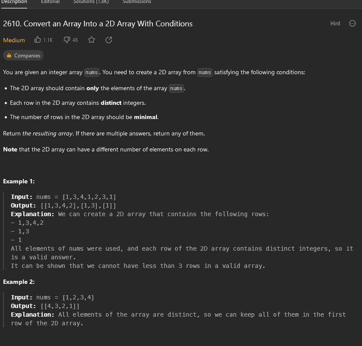Click the 48 dislikes count
Screen dimensions: 362x346
click(x=75, y=40)
